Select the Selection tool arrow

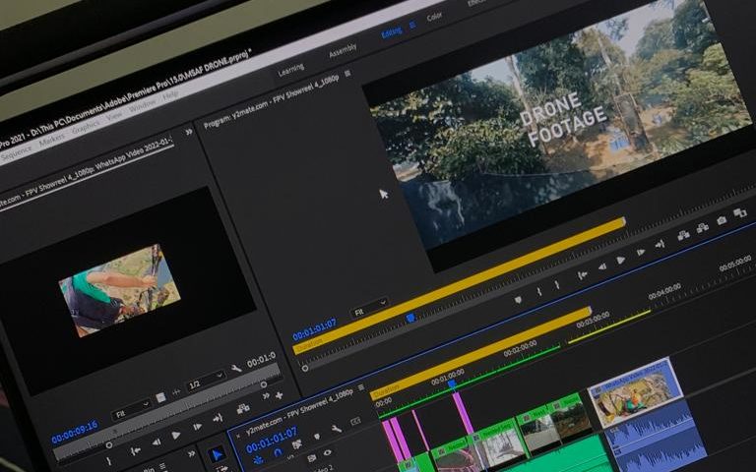click(x=217, y=454)
